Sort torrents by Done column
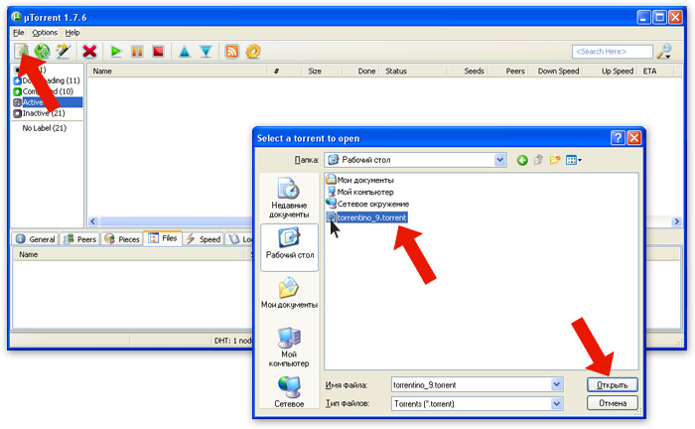695x429 pixels. click(366, 71)
